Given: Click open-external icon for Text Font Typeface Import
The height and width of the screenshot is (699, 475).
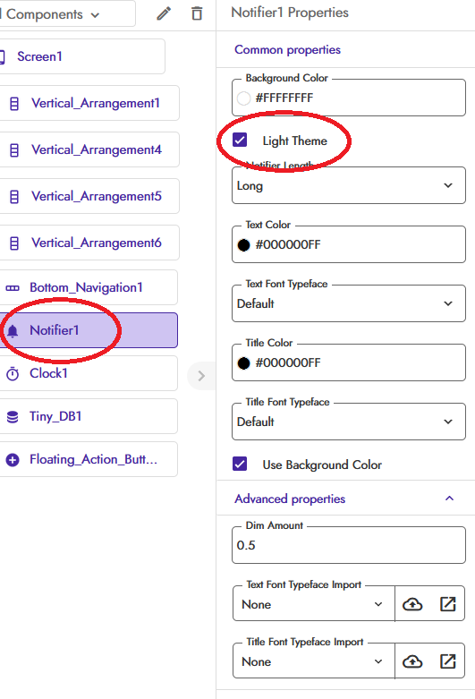Looking at the screenshot, I should point(448,604).
